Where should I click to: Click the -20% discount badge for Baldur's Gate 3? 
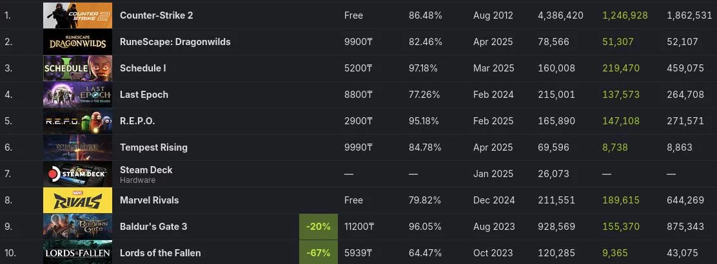coord(319,227)
